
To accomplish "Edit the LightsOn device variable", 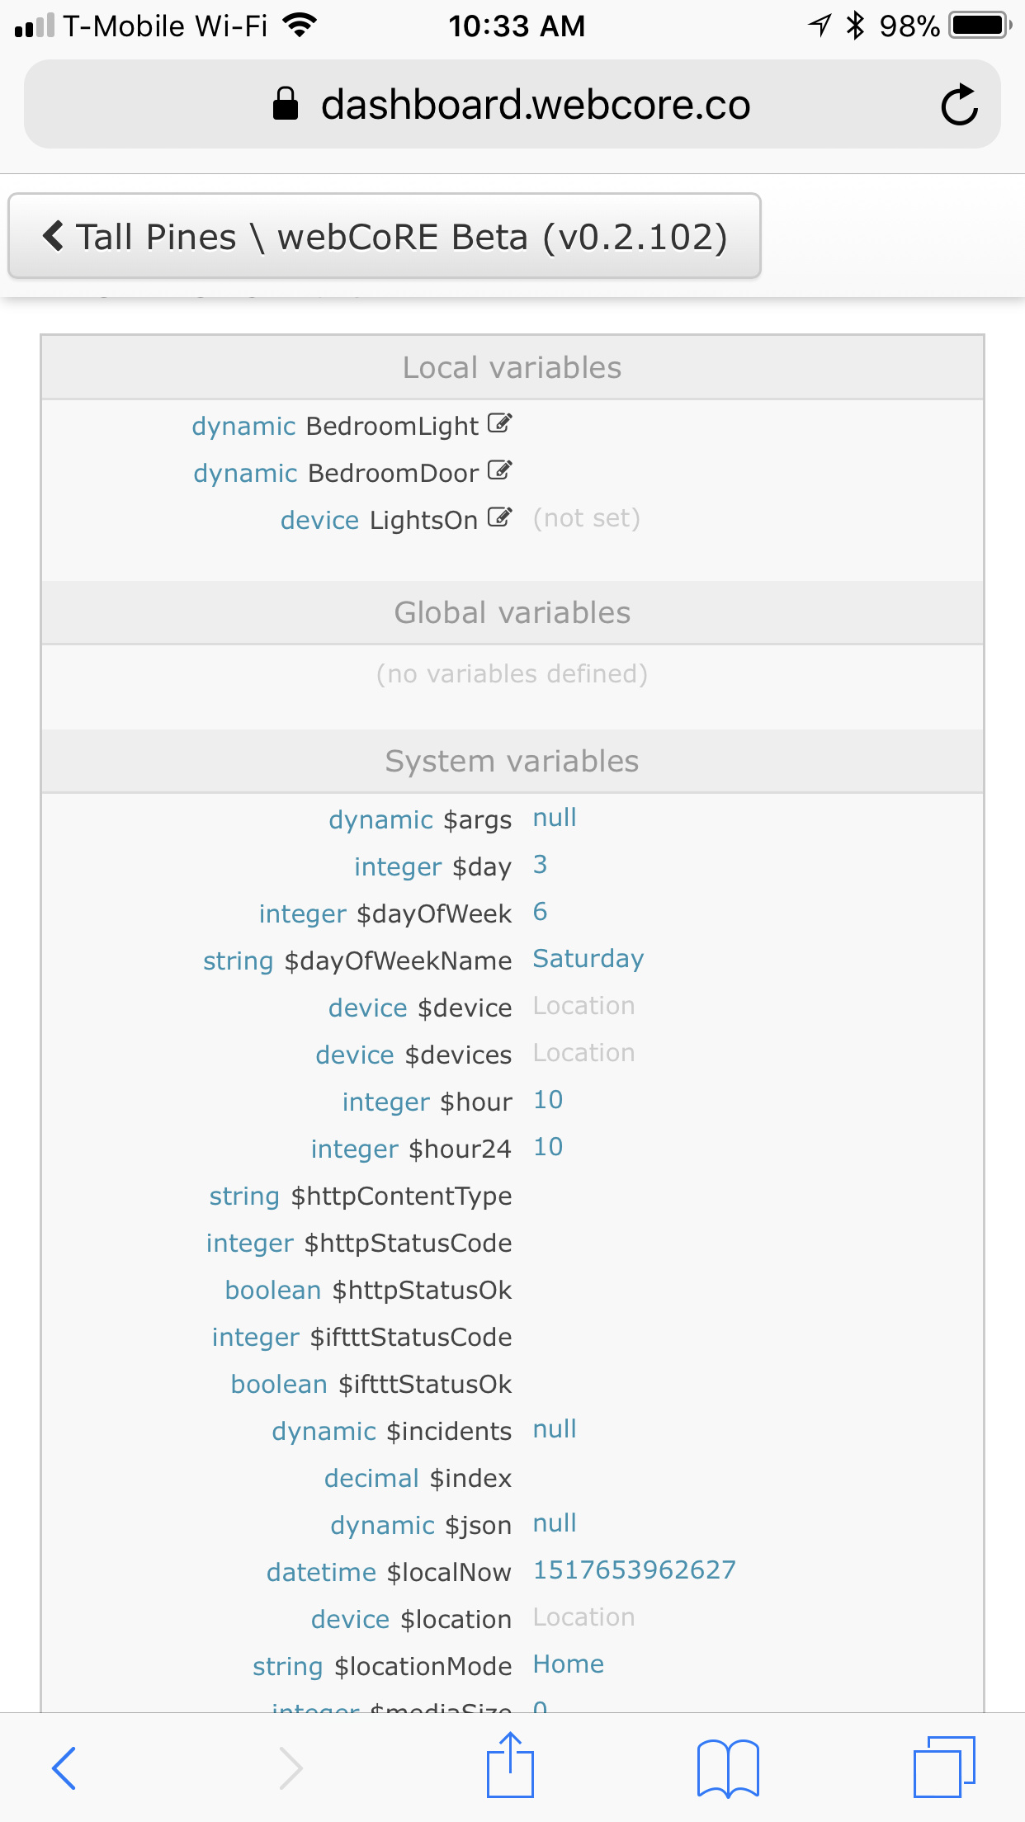I will 499,518.
